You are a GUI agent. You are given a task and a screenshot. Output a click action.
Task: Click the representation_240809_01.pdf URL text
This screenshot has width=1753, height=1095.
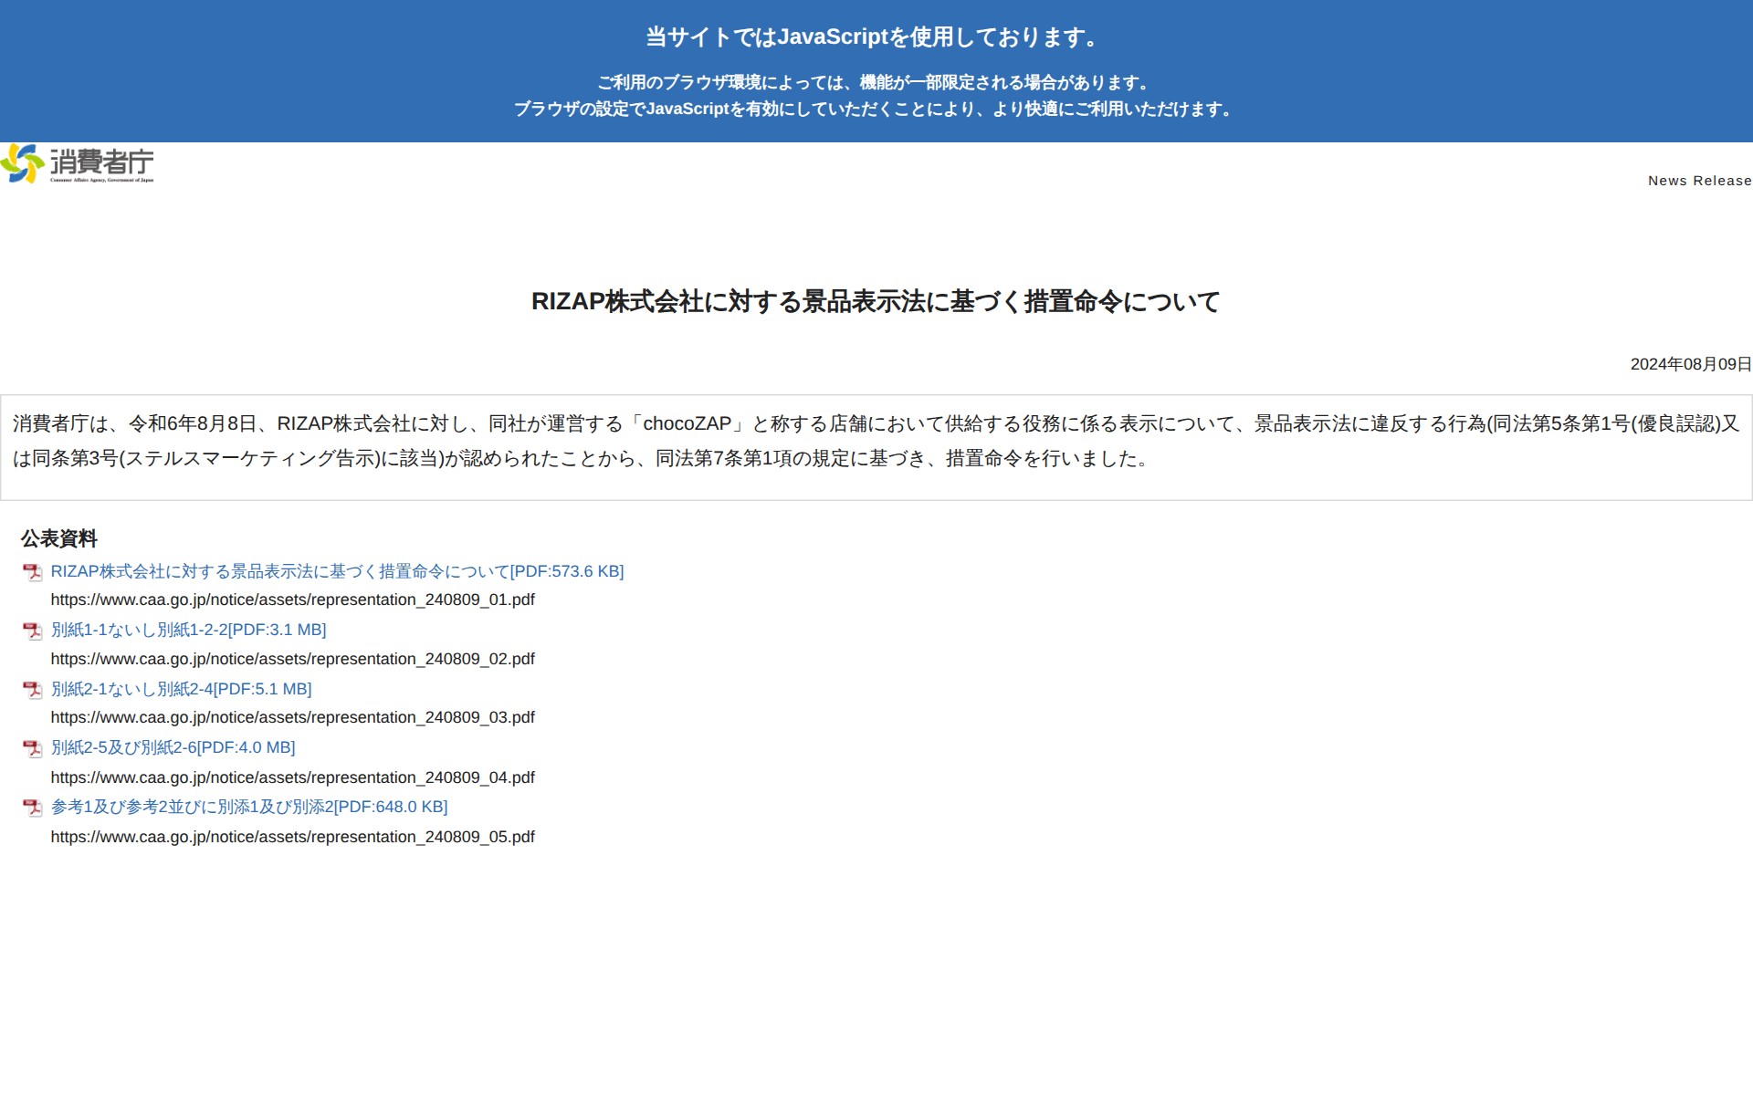(292, 600)
